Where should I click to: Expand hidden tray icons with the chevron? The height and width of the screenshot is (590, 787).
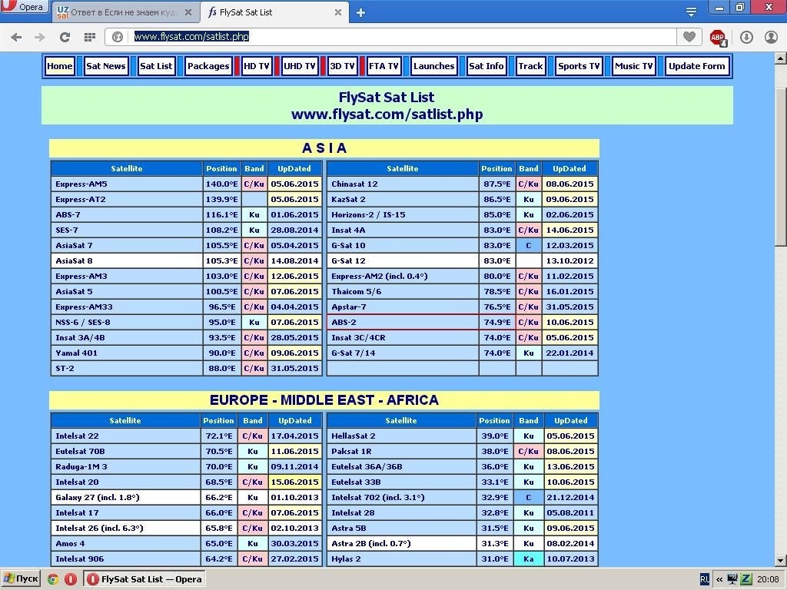pos(719,579)
